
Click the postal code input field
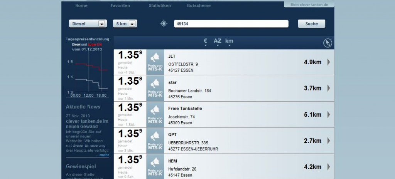point(231,24)
